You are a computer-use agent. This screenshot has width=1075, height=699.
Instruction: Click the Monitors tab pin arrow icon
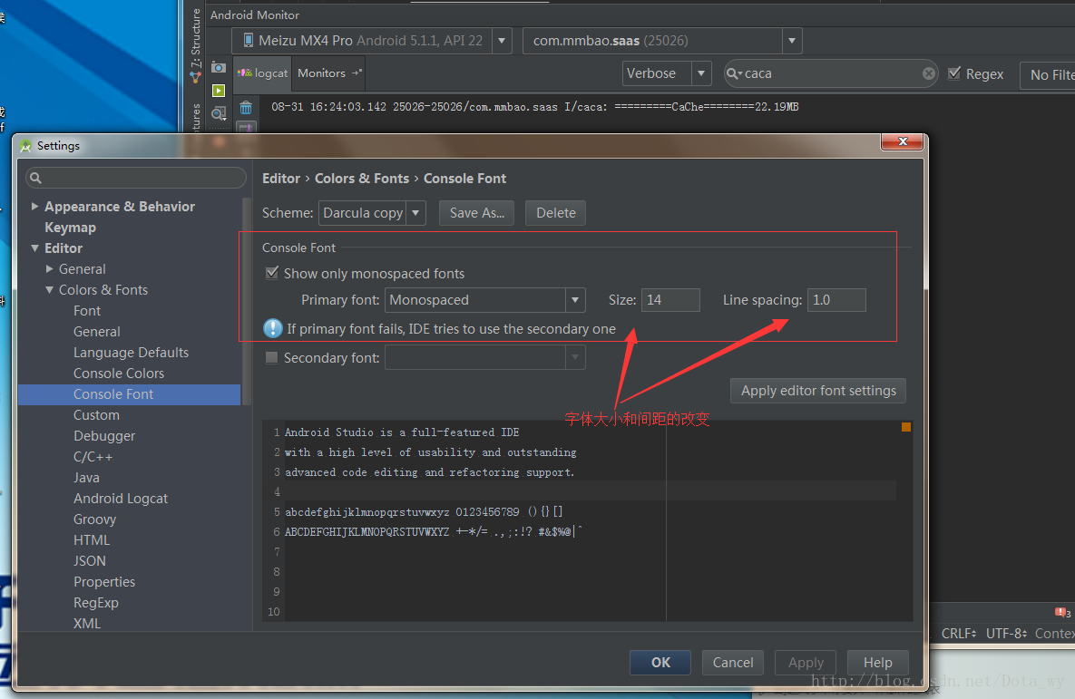(x=357, y=73)
